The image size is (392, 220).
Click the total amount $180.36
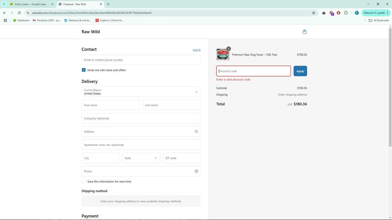point(300,104)
